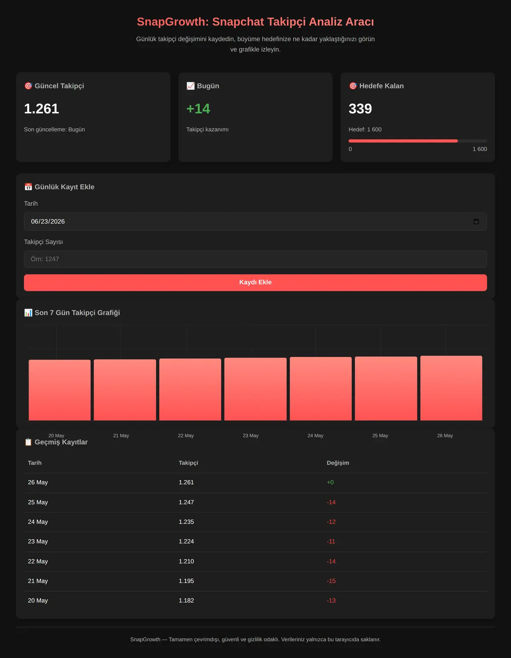Click the -13 change value

(331, 601)
